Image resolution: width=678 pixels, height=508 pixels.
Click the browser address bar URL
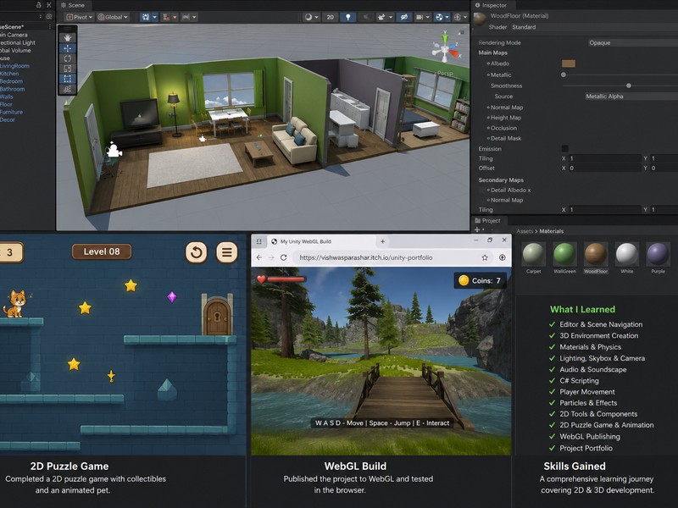click(x=366, y=257)
